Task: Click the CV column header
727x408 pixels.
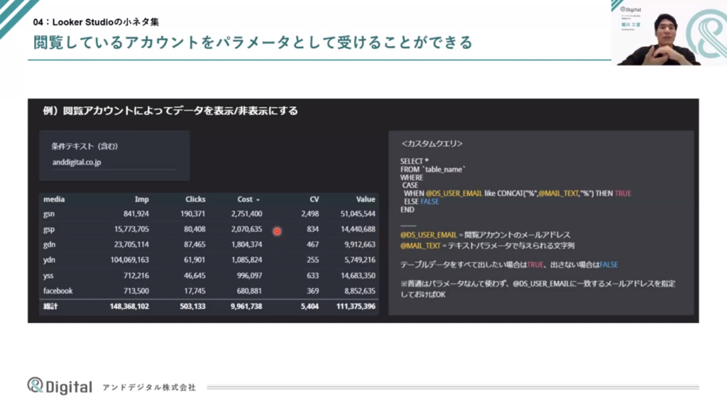Action: 314,199
